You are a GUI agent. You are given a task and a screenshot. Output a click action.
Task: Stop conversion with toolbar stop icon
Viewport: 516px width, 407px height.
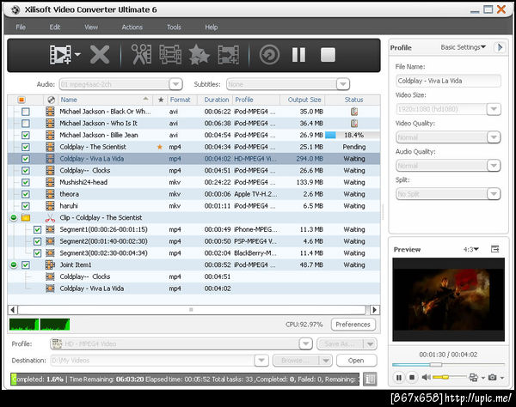(x=328, y=55)
